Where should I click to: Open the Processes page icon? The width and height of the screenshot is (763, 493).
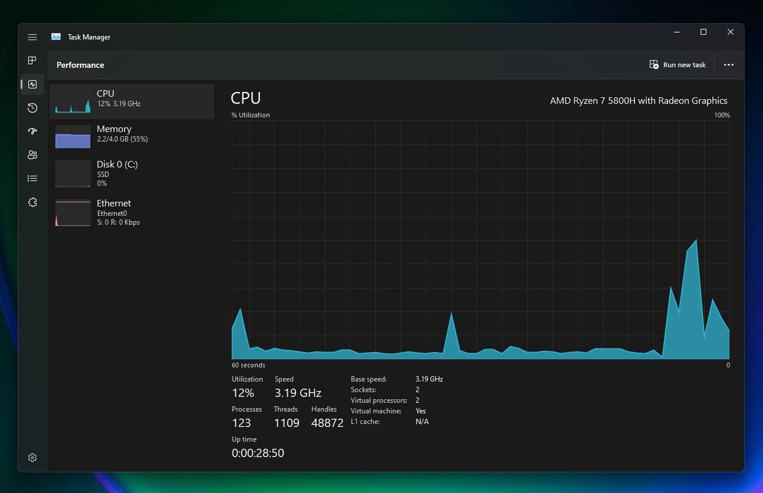(x=32, y=60)
